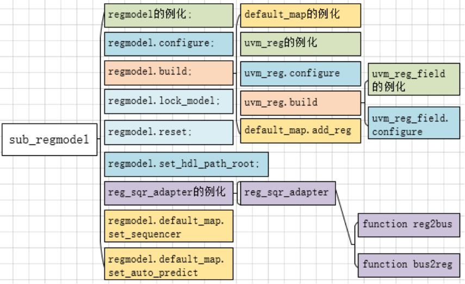The height and width of the screenshot is (284, 465).
Task: Select the sub_regmodel root node
Action: pyautogui.click(x=49, y=140)
